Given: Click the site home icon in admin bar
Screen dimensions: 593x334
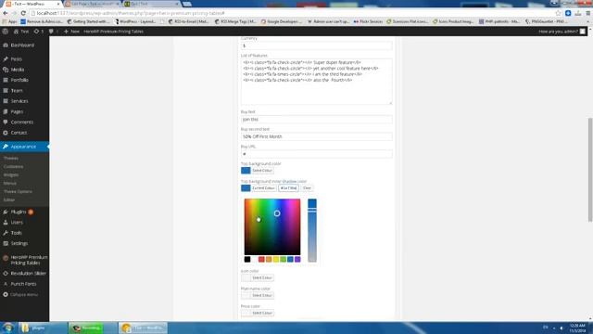Looking at the screenshot, I should (x=16, y=32).
